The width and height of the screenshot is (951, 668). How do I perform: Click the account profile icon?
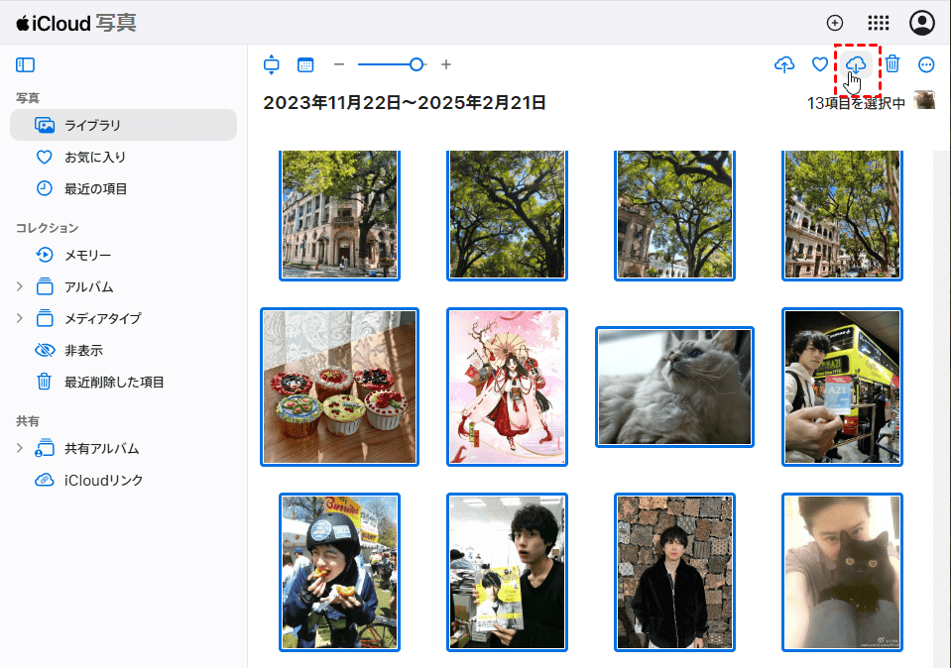(x=922, y=23)
